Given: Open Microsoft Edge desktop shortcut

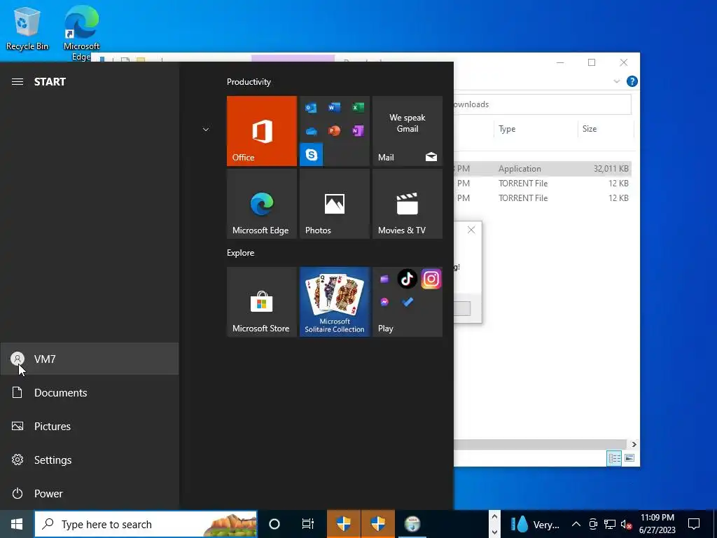Looking at the screenshot, I should pos(81,32).
